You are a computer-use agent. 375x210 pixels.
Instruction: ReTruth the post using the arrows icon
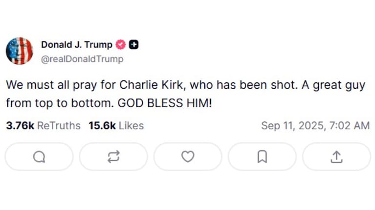(x=113, y=156)
